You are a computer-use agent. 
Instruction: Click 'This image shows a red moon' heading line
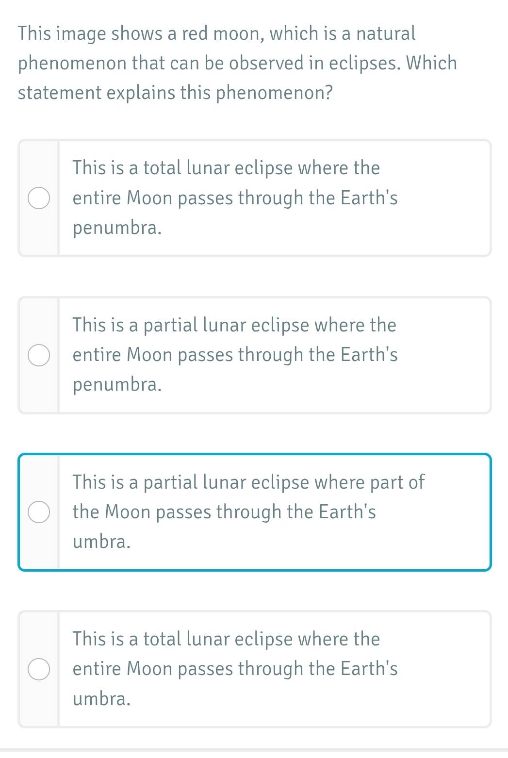(141, 33)
